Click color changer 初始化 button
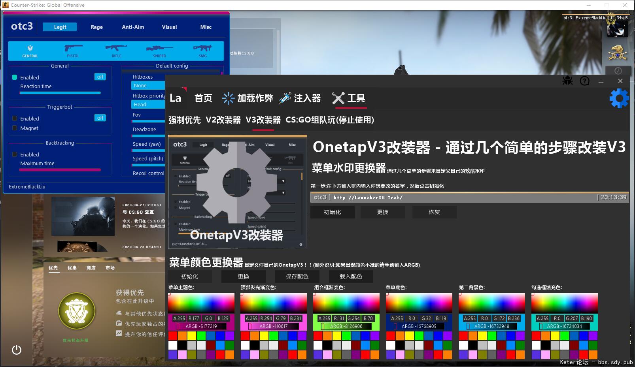Viewport: 635px width, 367px height. [190, 277]
